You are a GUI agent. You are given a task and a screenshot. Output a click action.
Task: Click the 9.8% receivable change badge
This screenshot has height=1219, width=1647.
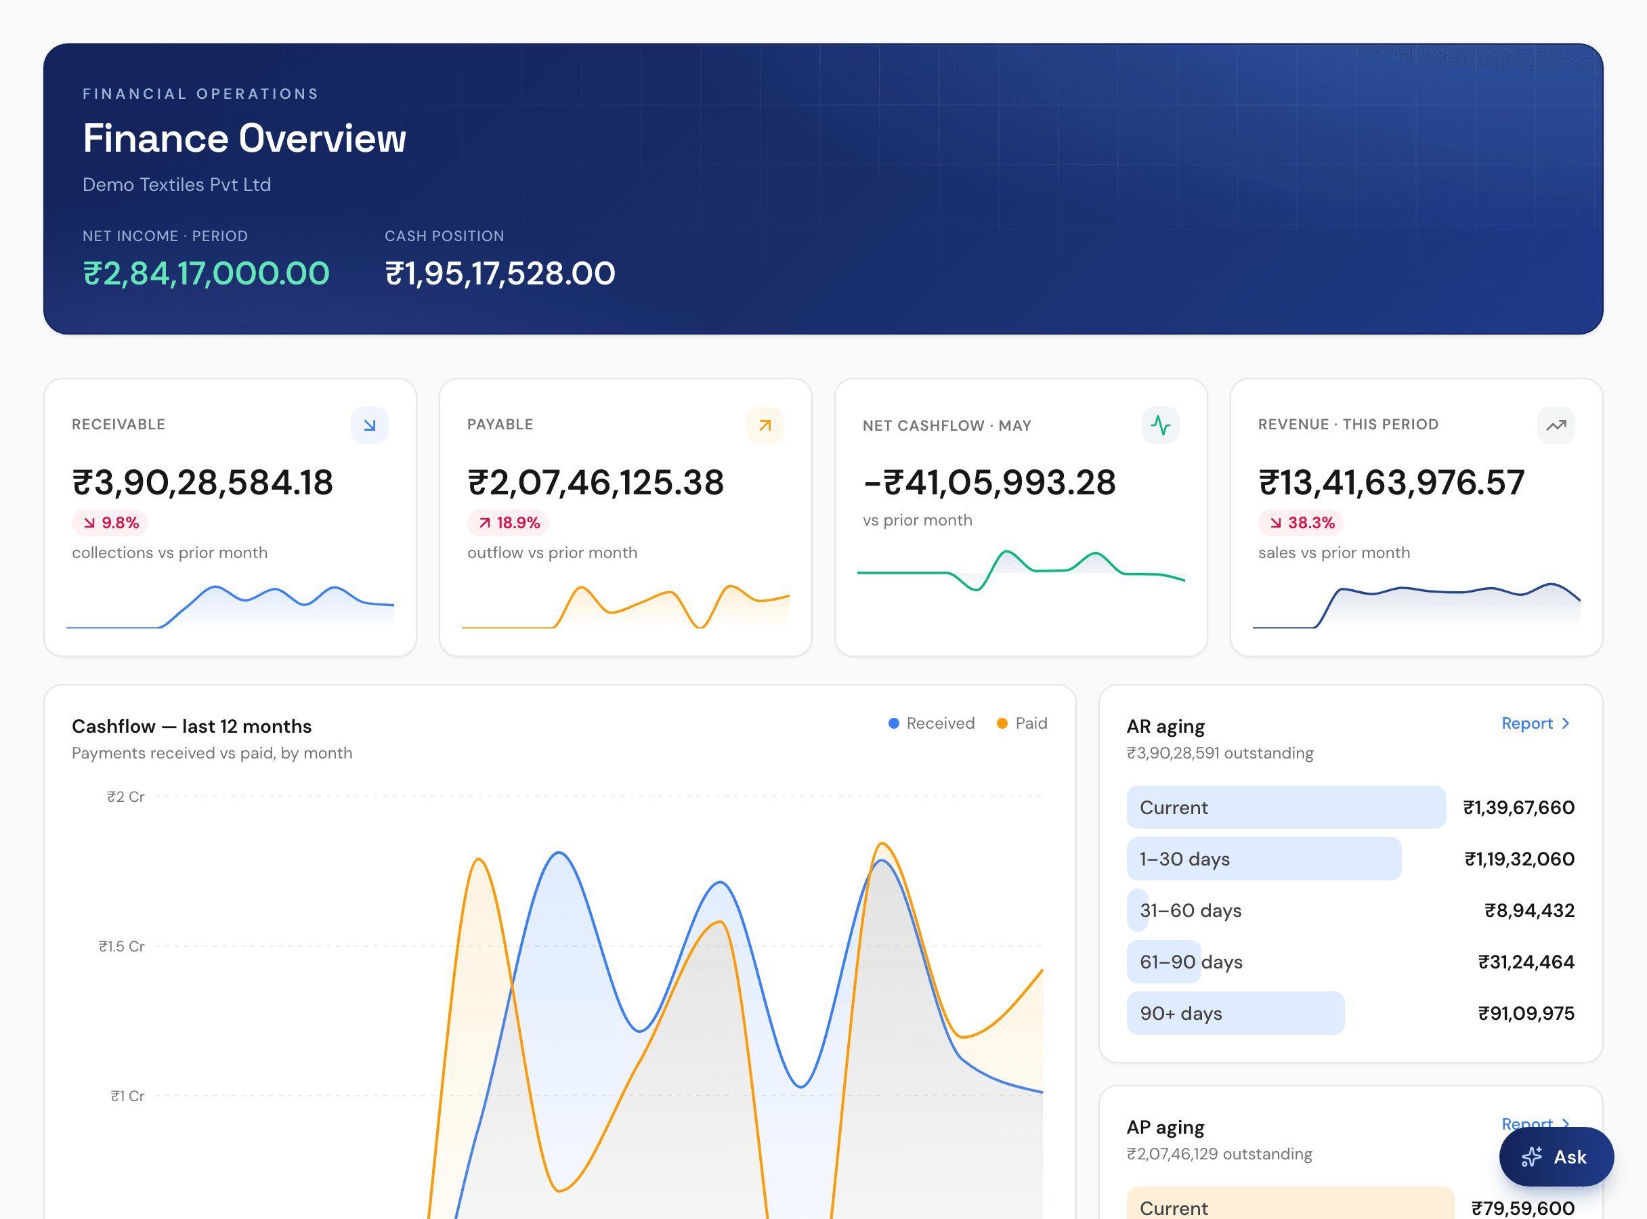pos(110,522)
